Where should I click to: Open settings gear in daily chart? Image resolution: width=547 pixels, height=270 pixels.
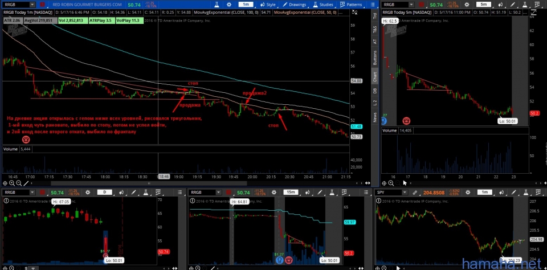click(x=88, y=192)
